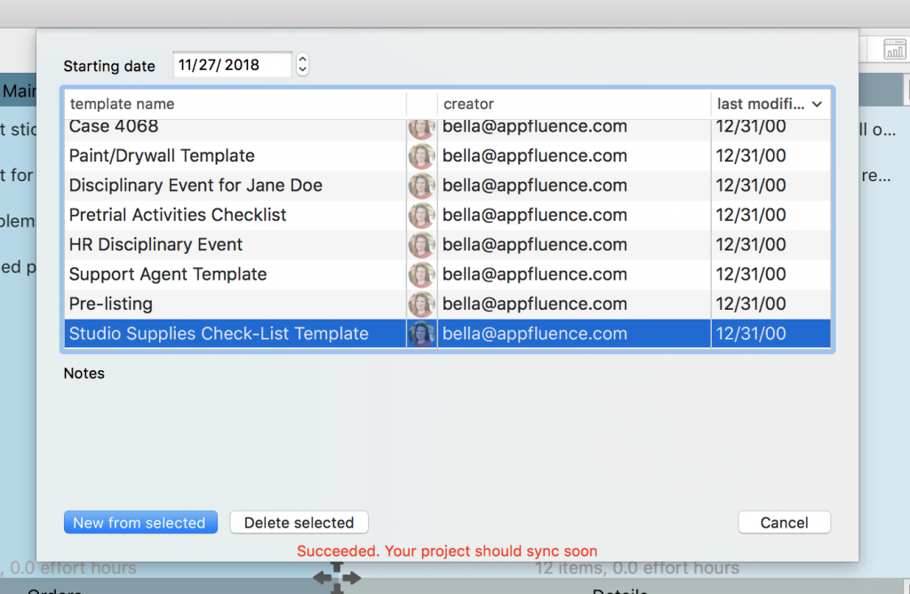Dismiss the dialog with Cancel

click(784, 522)
